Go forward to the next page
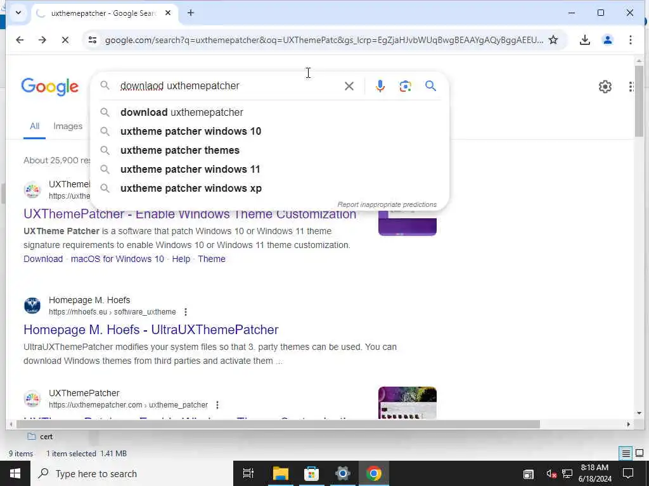The width and height of the screenshot is (649, 486). [42, 40]
